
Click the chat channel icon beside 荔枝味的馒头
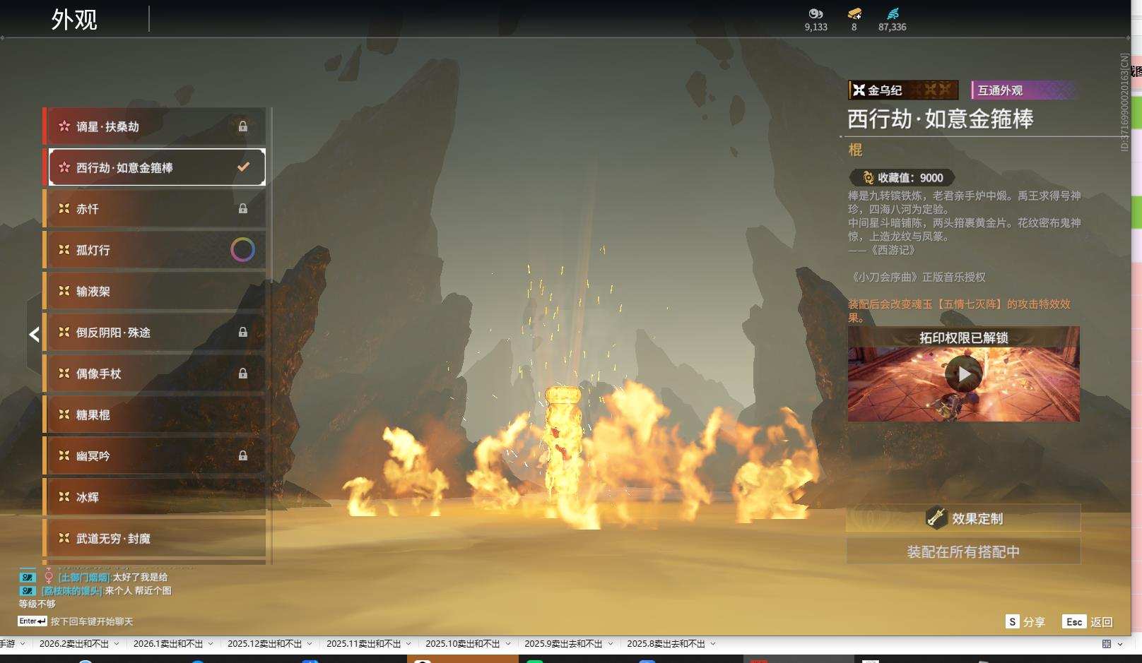click(28, 590)
